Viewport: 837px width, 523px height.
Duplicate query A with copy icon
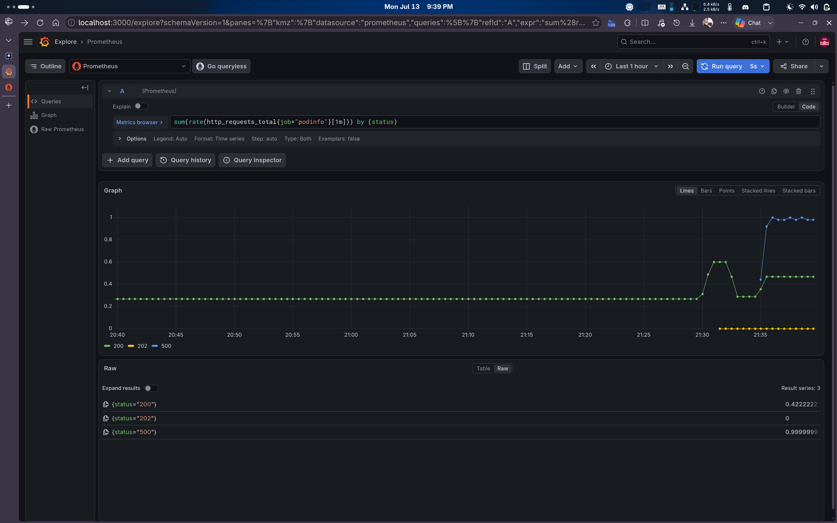(x=774, y=91)
